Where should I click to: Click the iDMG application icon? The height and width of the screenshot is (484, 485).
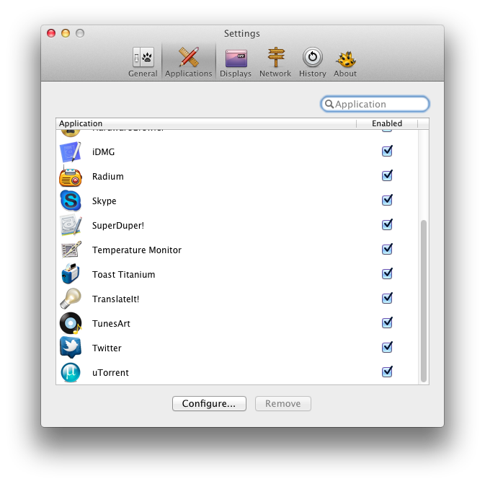[x=71, y=152]
